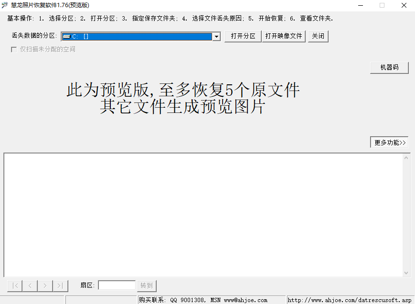Go to previous sector with < button
The height and width of the screenshot is (304, 415).
30,286
